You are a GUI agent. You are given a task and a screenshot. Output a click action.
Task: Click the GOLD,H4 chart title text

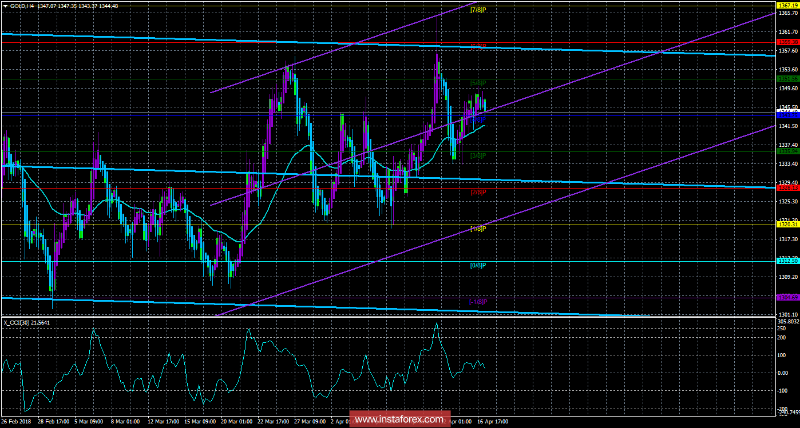[x=23, y=6]
